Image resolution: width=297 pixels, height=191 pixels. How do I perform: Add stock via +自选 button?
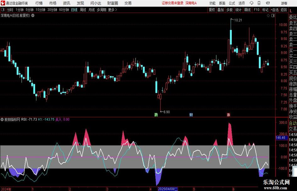pos(275,10)
